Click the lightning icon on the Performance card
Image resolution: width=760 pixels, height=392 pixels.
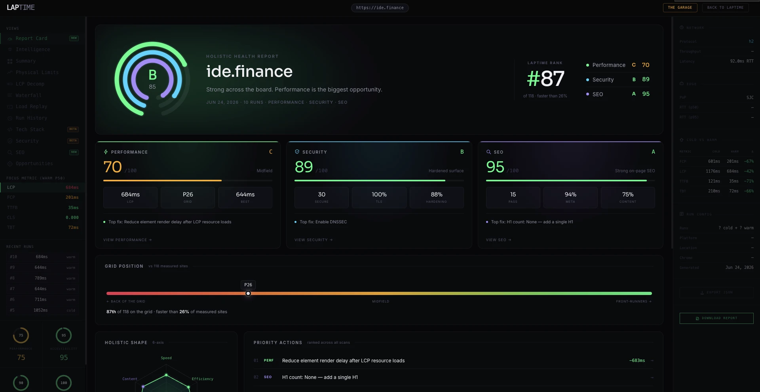[x=106, y=152]
